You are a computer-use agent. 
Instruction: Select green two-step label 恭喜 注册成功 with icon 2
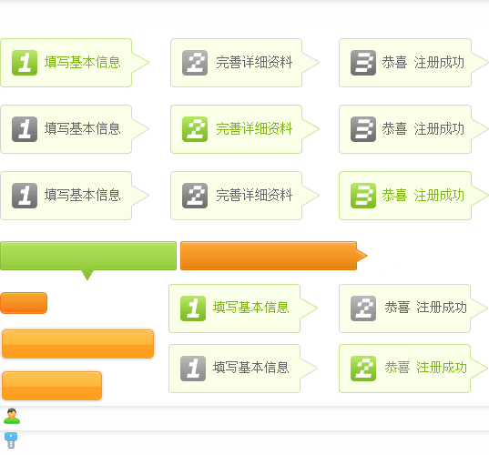pyautogui.click(x=413, y=369)
